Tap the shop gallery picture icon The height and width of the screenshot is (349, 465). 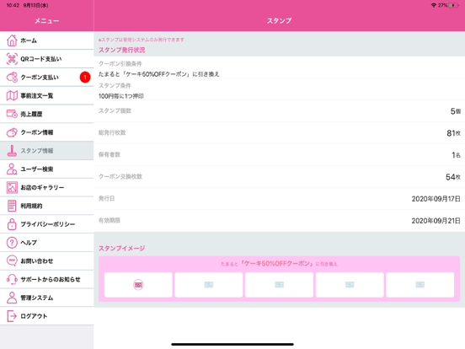coord(12,187)
